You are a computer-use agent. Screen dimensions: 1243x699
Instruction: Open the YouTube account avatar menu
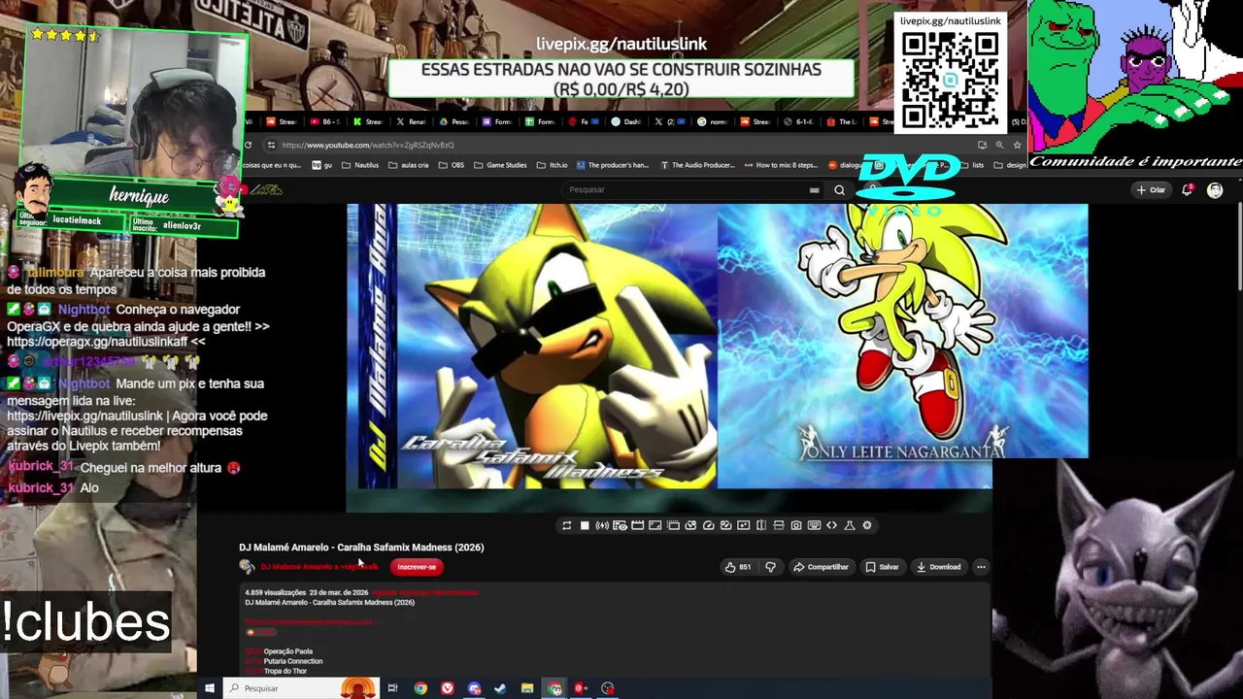1215,190
